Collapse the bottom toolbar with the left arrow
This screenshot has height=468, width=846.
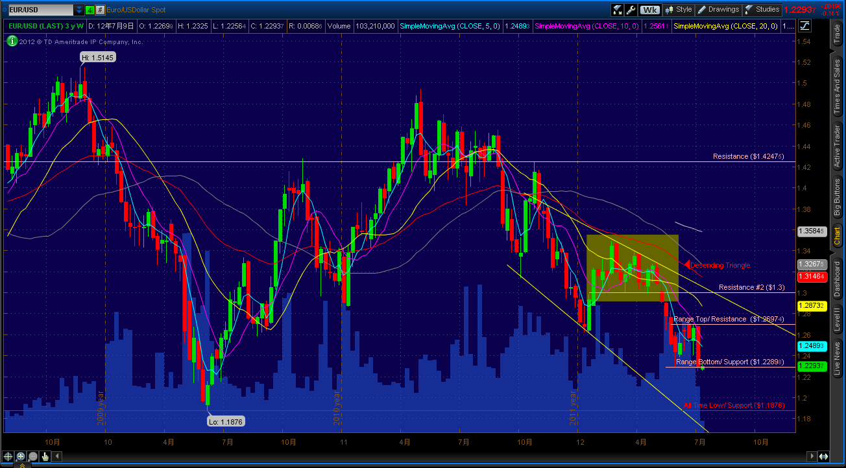(57, 456)
